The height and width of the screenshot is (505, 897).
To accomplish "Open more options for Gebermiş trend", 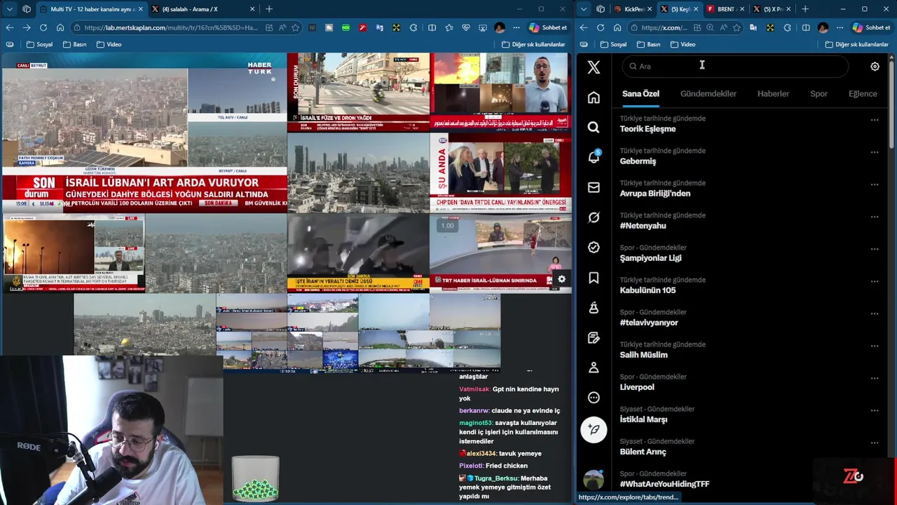I will 875,152.
